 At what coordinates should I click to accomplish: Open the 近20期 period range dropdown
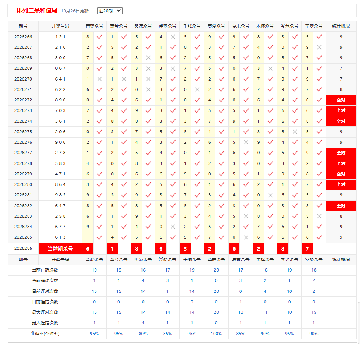(x=110, y=10)
